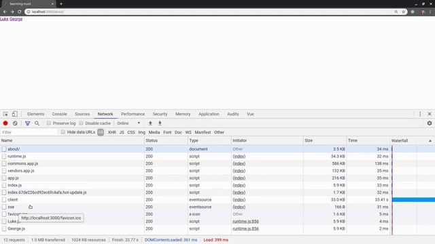Export HAR file with download arrow
Image resolution: width=435 pixels, height=244 pixels.
pos(160,123)
